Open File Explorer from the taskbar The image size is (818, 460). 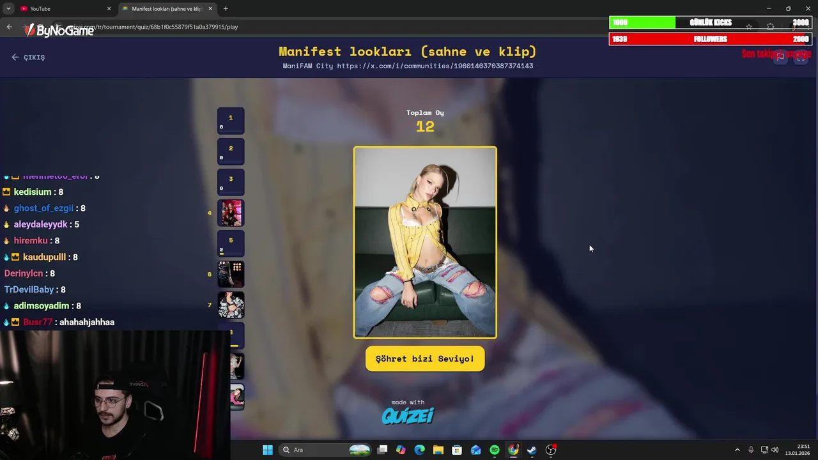(x=438, y=450)
